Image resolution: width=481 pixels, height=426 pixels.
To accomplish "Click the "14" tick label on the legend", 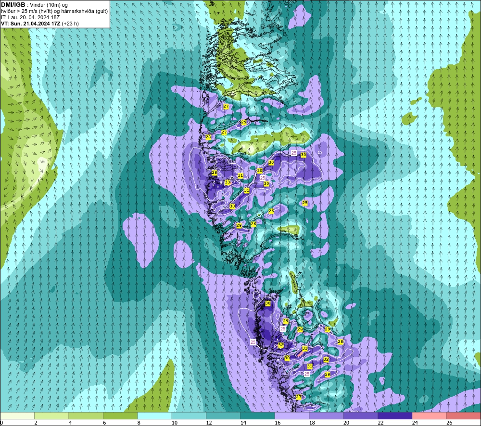I will (243, 423).
